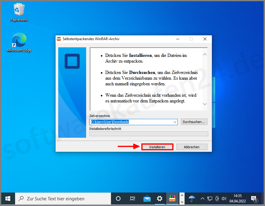The height and width of the screenshot is (206, 265).
Task: Click the Abbrechen button
Action: point(192,147)
